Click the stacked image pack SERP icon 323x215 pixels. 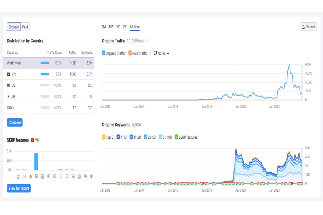click(43, 176)
